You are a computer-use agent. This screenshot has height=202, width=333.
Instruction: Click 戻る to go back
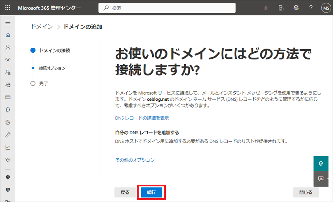pos(125,193)
